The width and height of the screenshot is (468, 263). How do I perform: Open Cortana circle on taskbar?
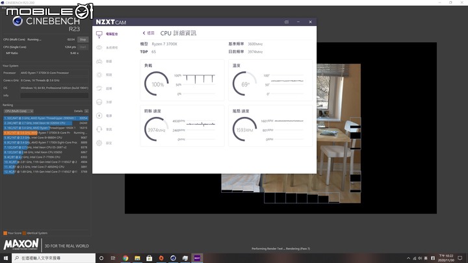[x=101, y=258]
